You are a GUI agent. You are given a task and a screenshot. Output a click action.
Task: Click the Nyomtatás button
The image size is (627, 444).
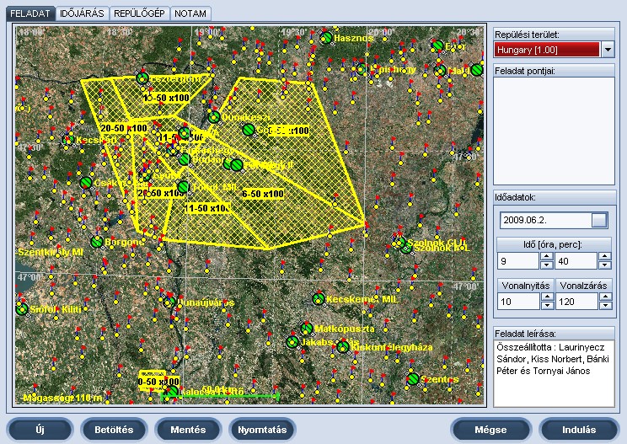[x=262, y=429]
